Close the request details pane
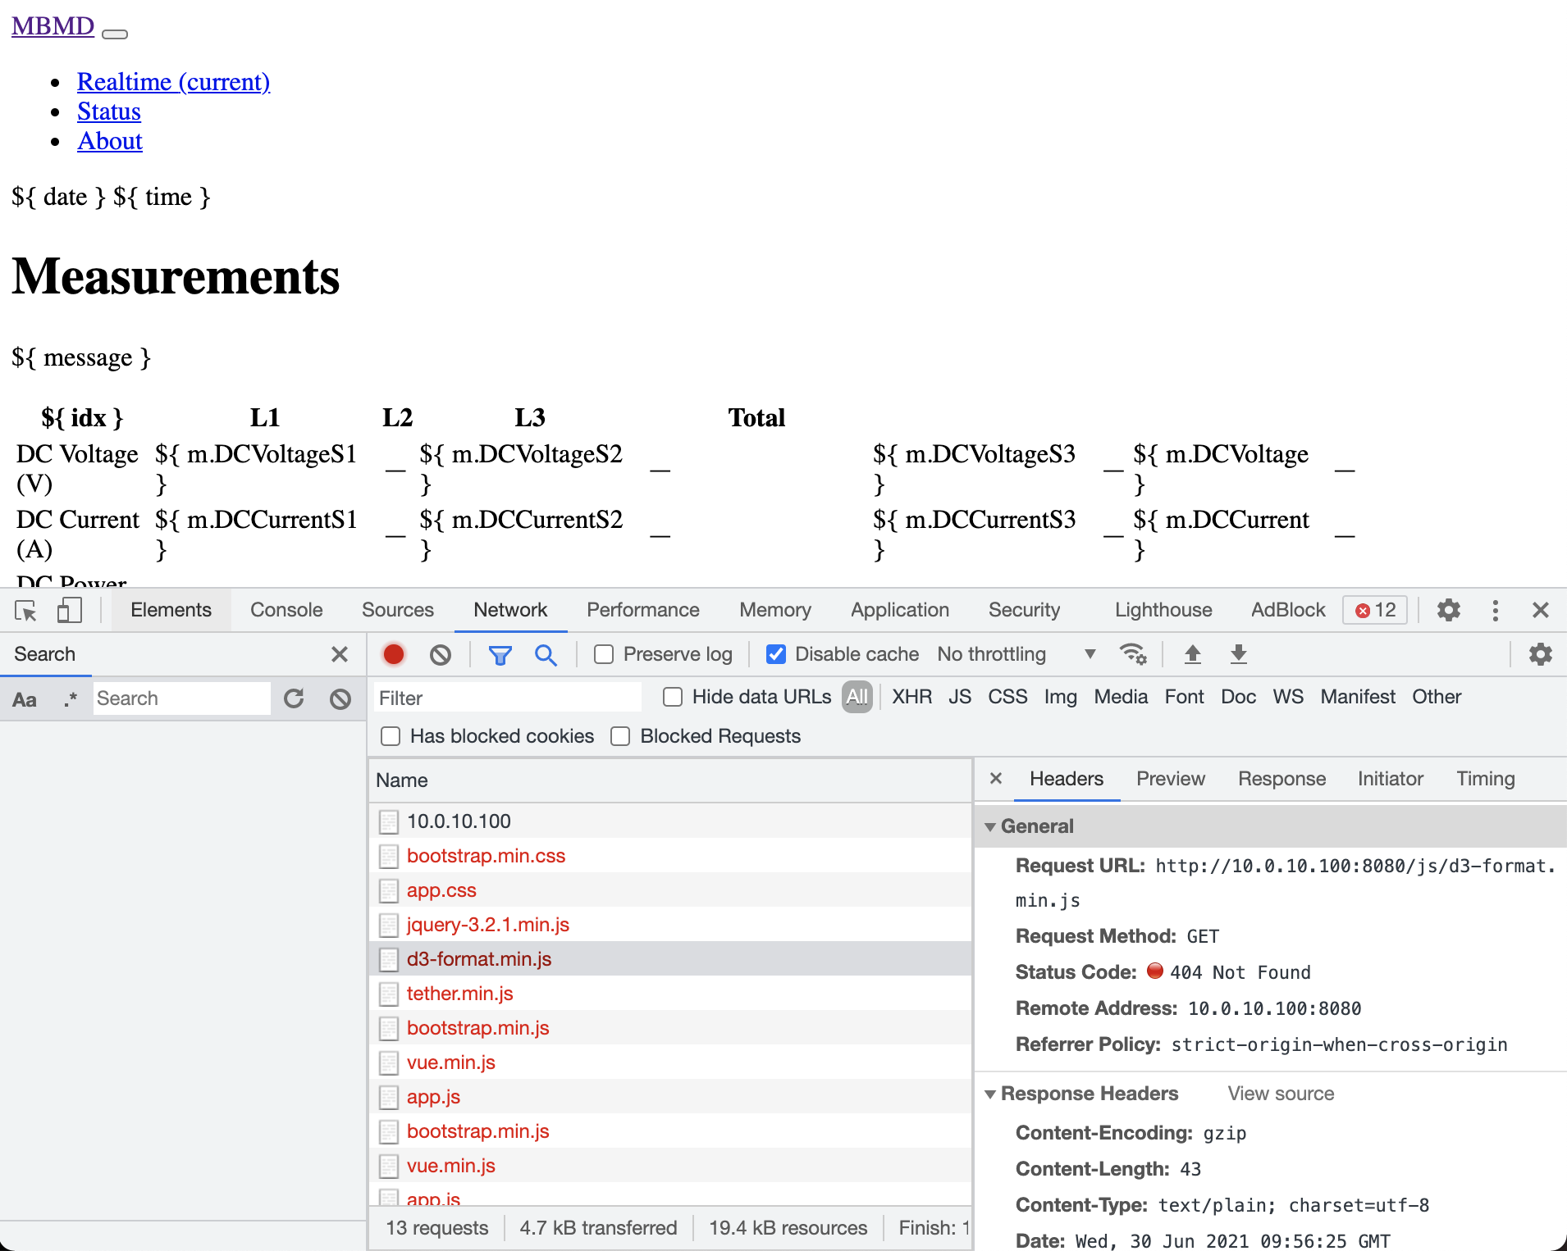 coord(996,778)
